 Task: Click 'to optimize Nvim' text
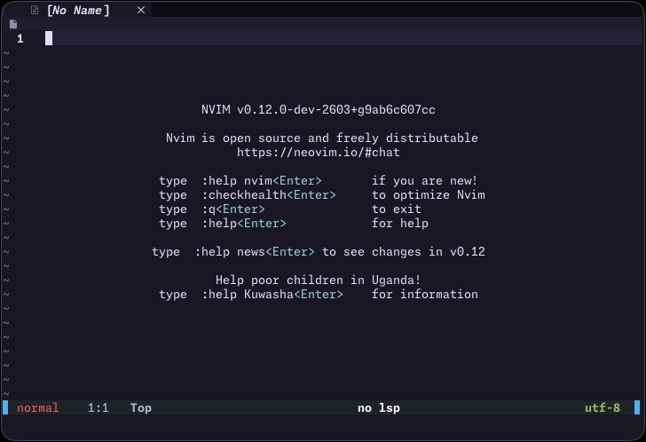pyautogui.click(x=428, y=195)
